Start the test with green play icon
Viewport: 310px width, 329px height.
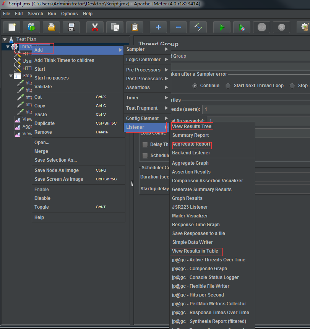222,27
